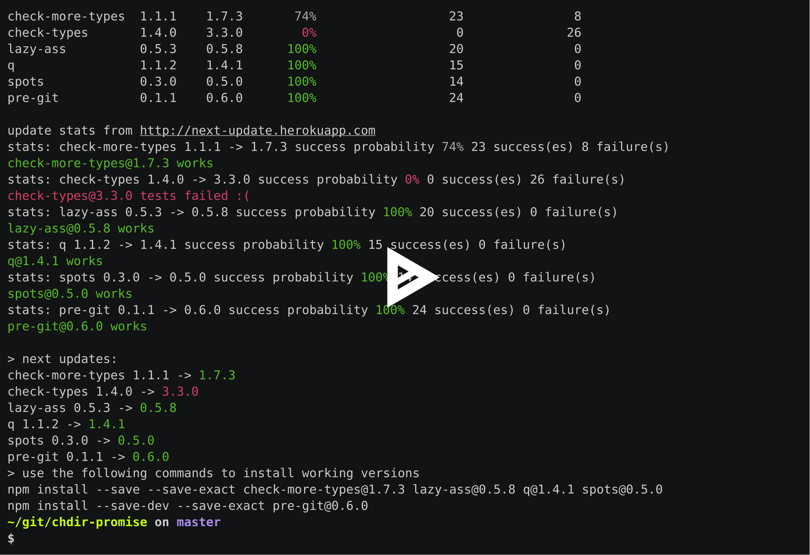Click the 'npm install --save-dev' command line
This screenshot has height=555, width=810.
188,506
